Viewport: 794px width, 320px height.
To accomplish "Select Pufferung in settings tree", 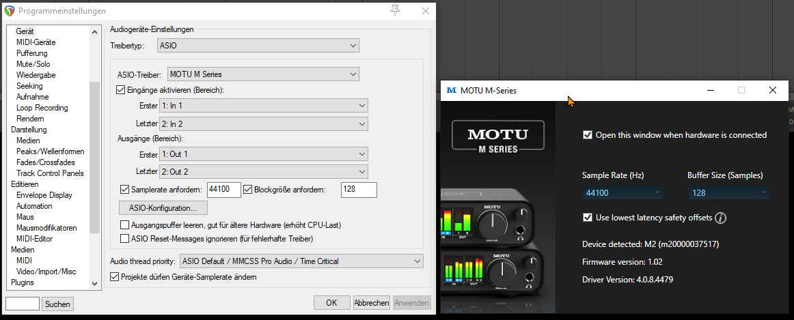I will (32, 53).
